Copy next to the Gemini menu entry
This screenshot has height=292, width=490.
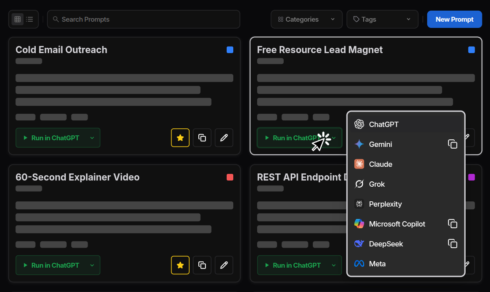pyautogui.click(x=452, y=144)
